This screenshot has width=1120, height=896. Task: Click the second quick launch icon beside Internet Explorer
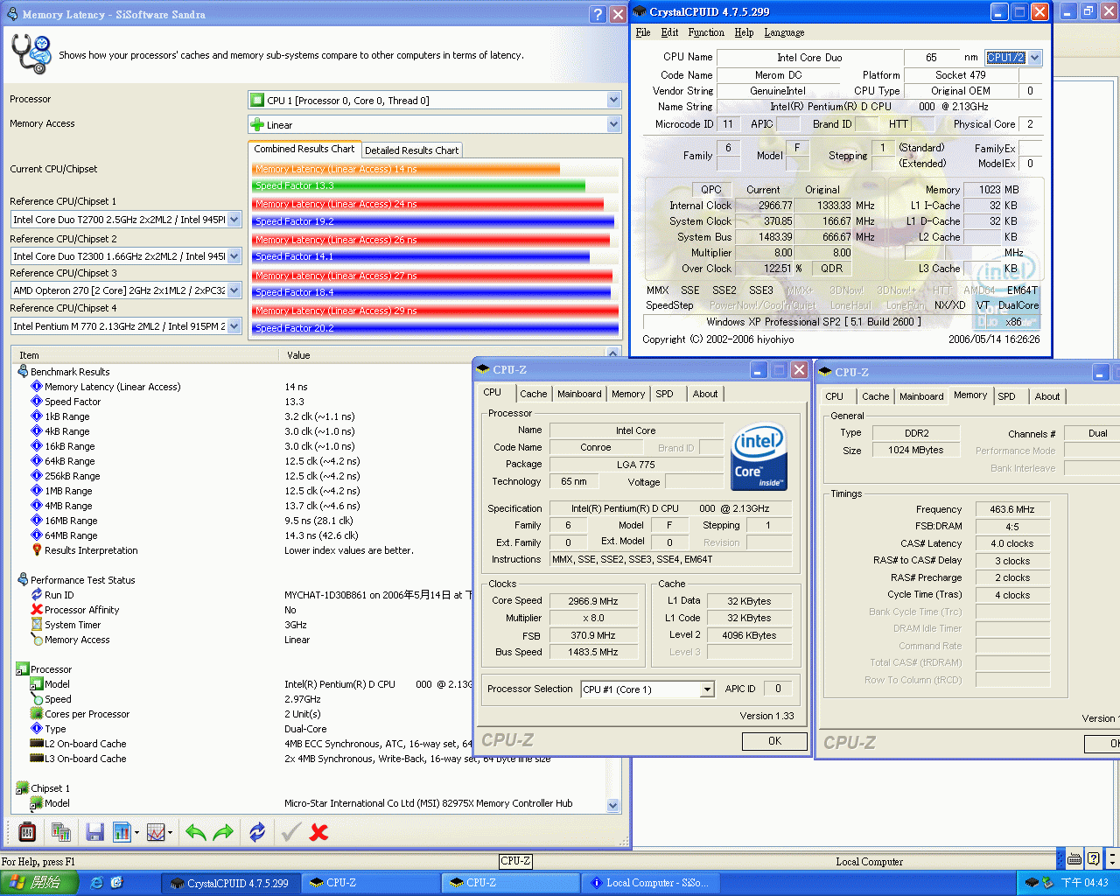click(116, 883)
